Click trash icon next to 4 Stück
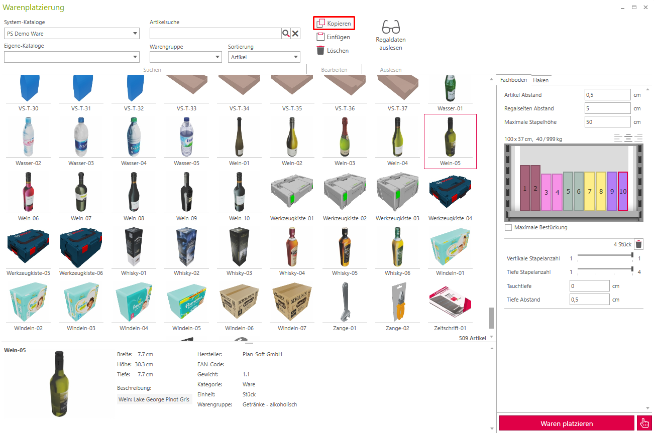The image size is (654, 433). click(638, 244)
